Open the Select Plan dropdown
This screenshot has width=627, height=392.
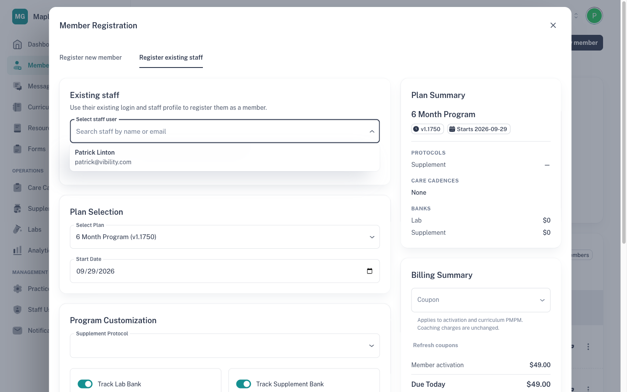(x=225, y=237)
